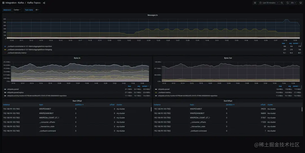Click the End Offset table scrollbar

point(302,109)
